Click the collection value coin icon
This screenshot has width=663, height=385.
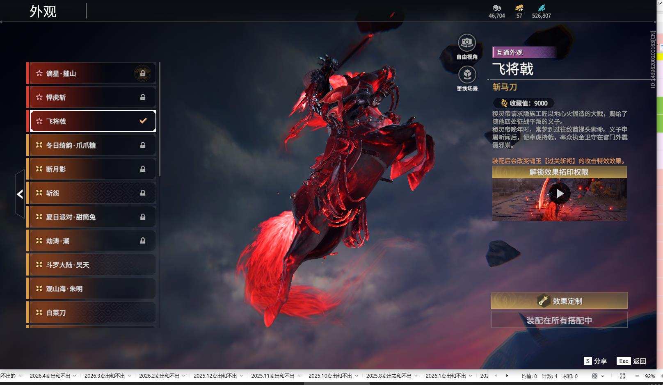coord(504,103)
